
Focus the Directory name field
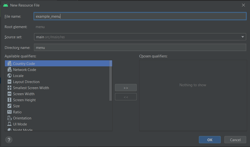140,47
